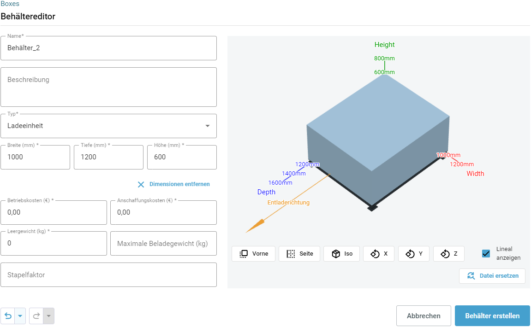Open the Typ dropdown showing Ladeeinheit
Viewport: 531px width, 327px height.
point(108,126)
